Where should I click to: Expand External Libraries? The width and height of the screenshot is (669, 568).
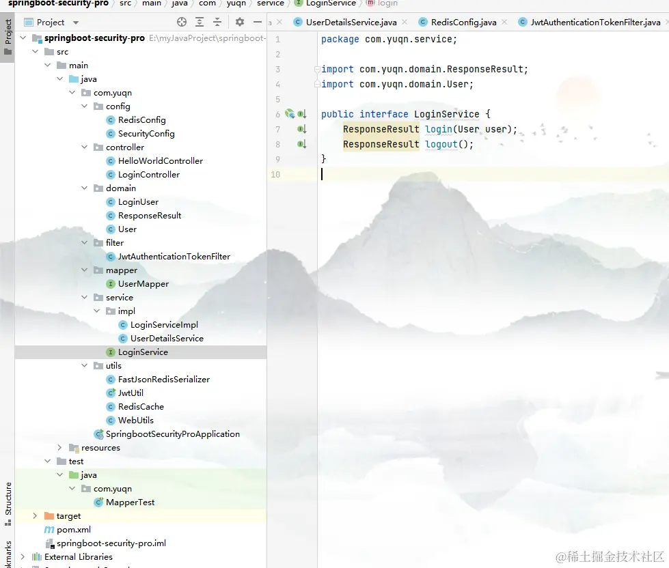point(23,556)
